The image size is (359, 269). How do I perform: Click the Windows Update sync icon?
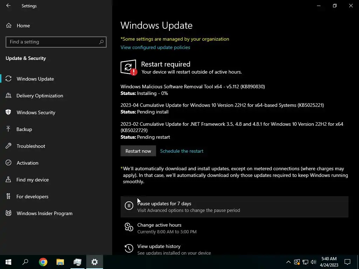(8, 79)
